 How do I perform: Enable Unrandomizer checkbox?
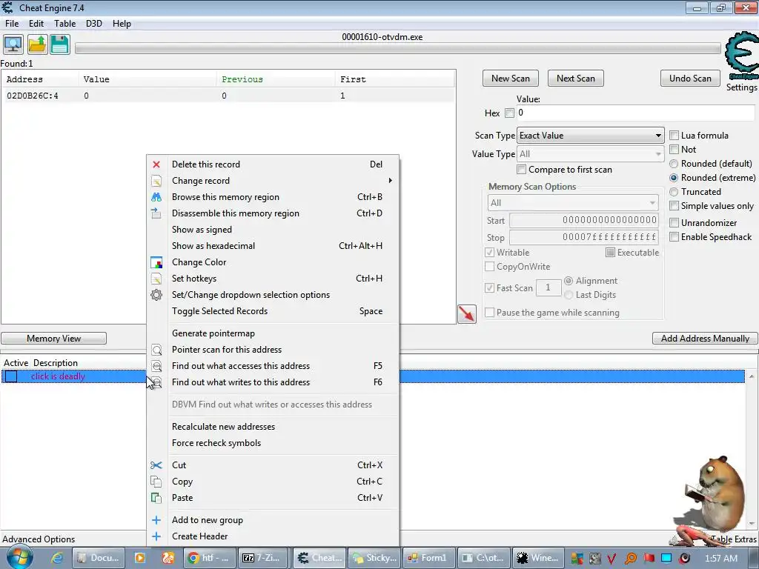pyautogui.click(x=674, y=223)
